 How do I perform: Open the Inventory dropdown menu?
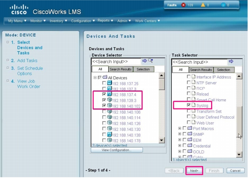58,21
